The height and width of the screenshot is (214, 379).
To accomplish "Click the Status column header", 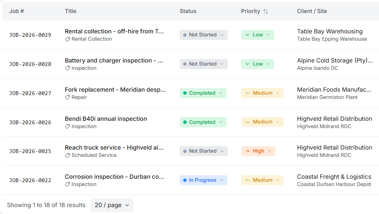I will (x=188, y=11).
